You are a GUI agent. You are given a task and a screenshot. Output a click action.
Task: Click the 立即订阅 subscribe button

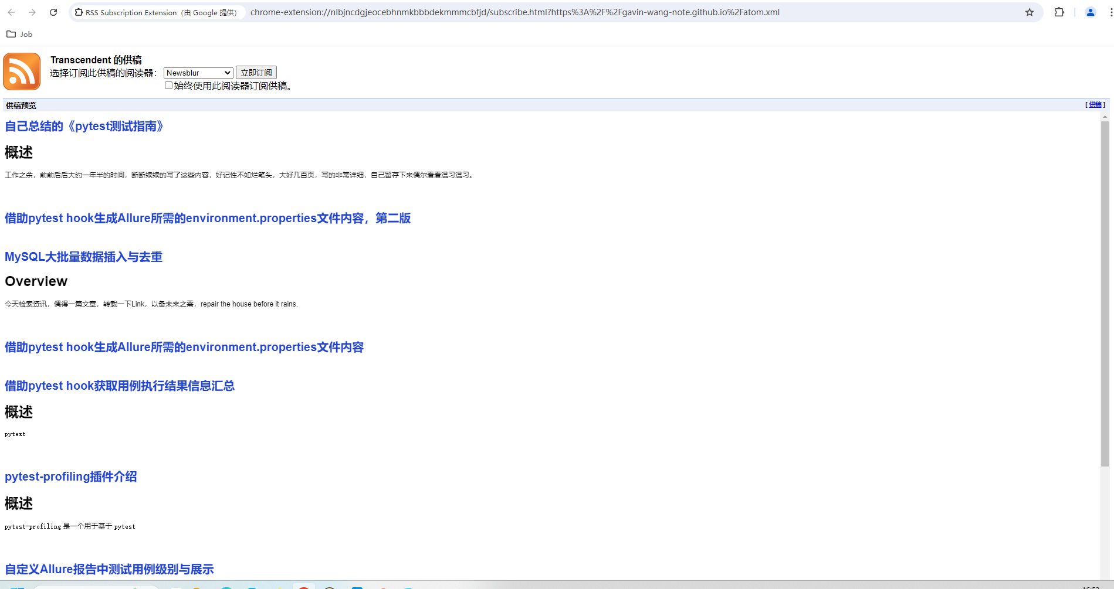click(256, 73)
